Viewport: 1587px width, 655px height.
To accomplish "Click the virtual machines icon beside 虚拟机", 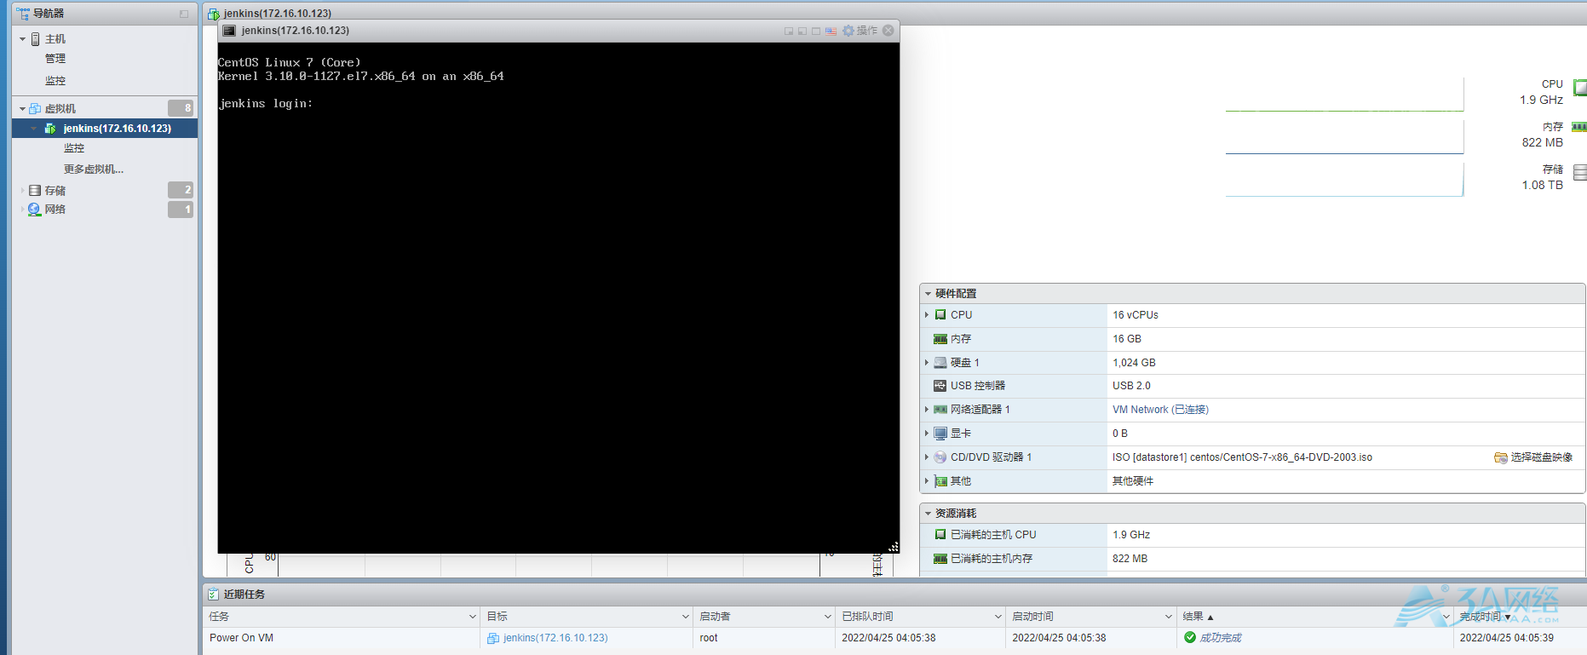I will [36, 108].
